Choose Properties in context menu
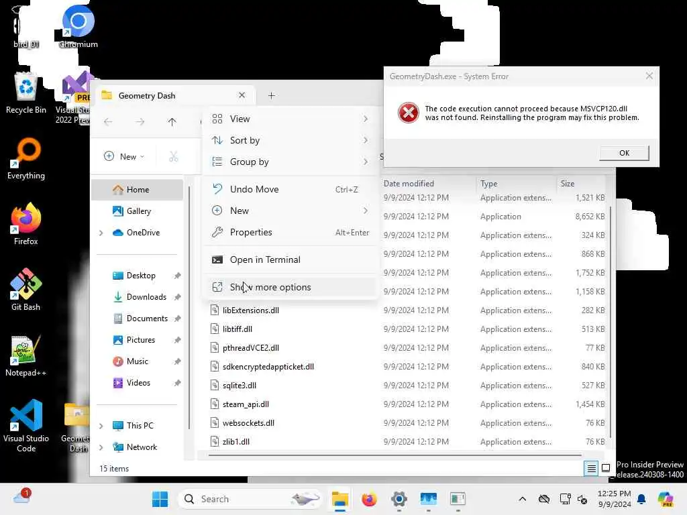 (x=290, y=232)
